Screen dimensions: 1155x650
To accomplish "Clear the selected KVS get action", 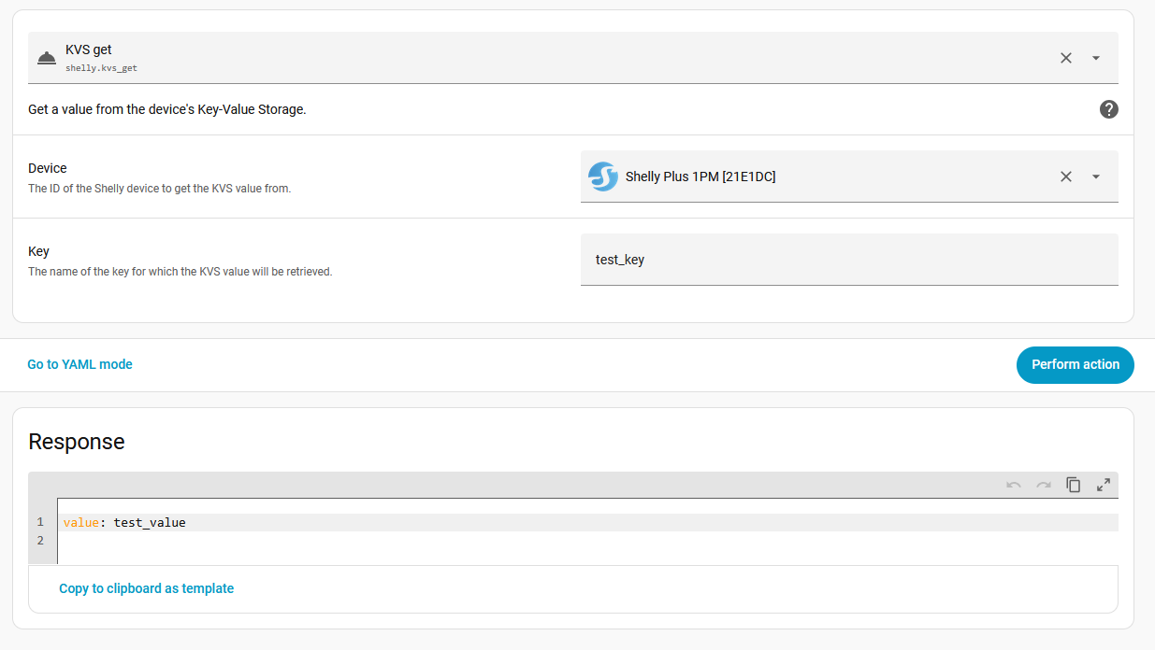I will coord(1065,58).
